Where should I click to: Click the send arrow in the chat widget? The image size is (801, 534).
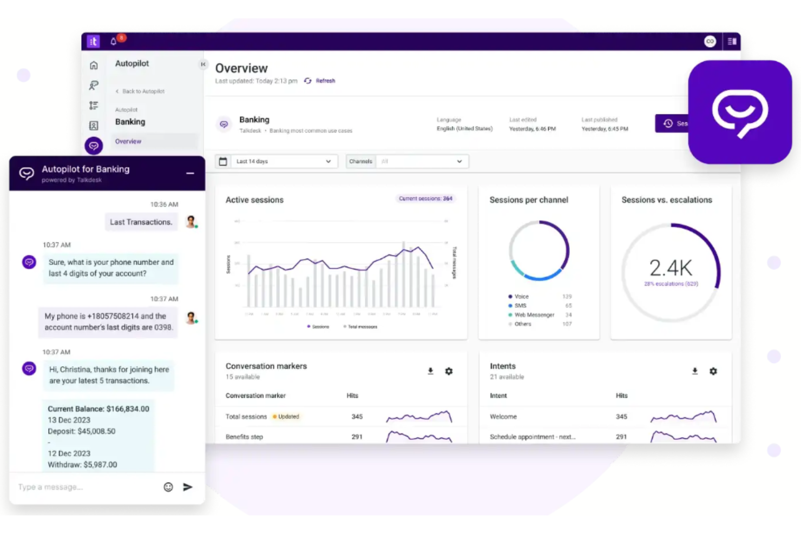coord(188,486)
